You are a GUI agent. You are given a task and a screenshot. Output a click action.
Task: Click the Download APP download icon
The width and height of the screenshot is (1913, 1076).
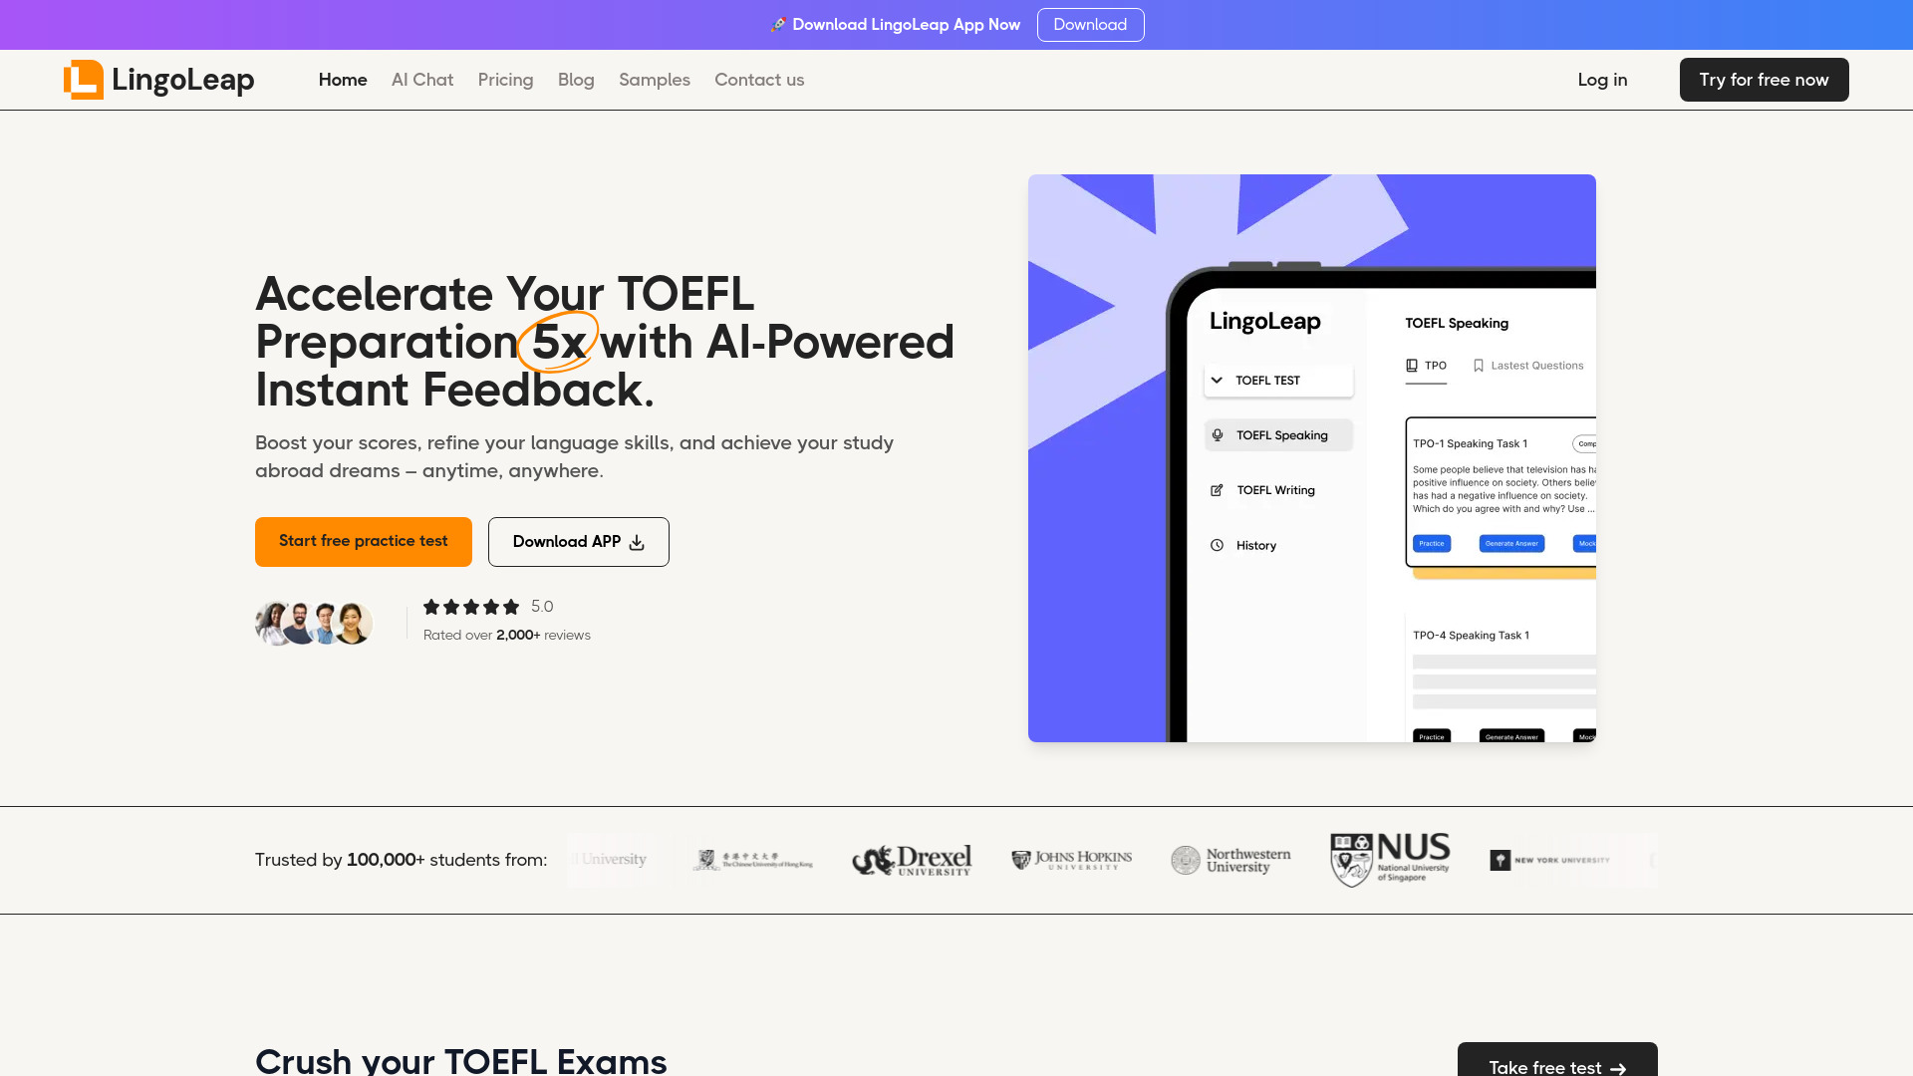(x=638, y=543)
